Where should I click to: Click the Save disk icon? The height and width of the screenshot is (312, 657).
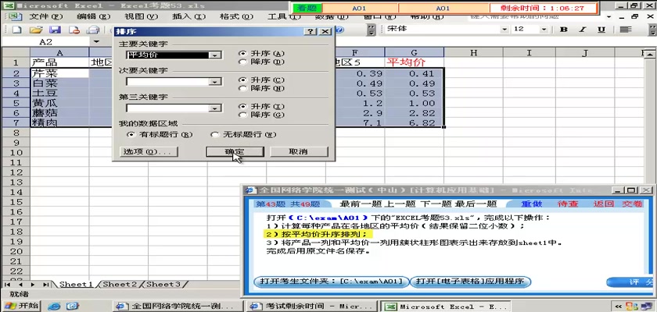[x=55, y=30]
